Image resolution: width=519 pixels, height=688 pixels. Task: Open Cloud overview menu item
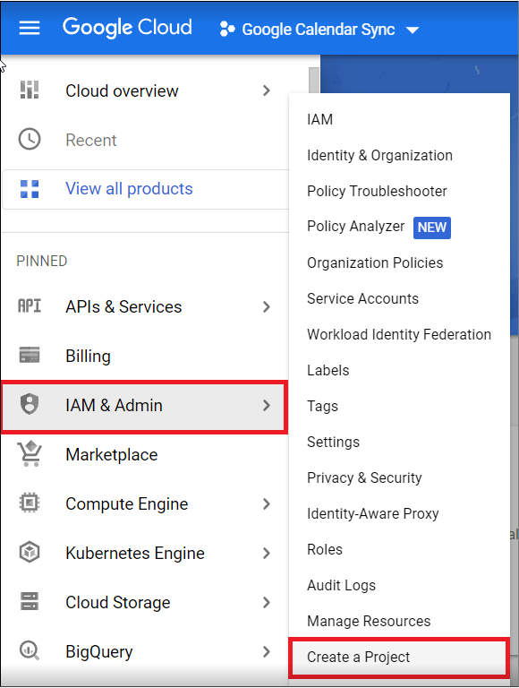click(x=122, y=90)
